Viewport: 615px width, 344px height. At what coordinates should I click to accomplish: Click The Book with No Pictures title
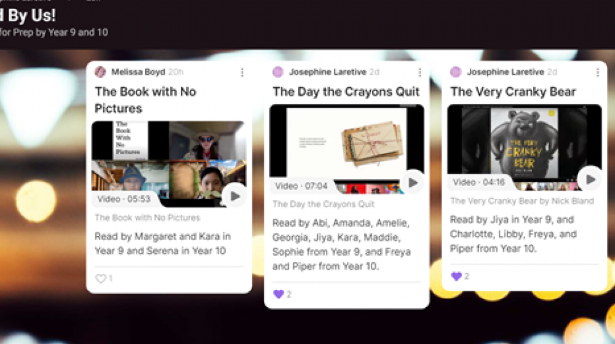[x=146, y=100]
